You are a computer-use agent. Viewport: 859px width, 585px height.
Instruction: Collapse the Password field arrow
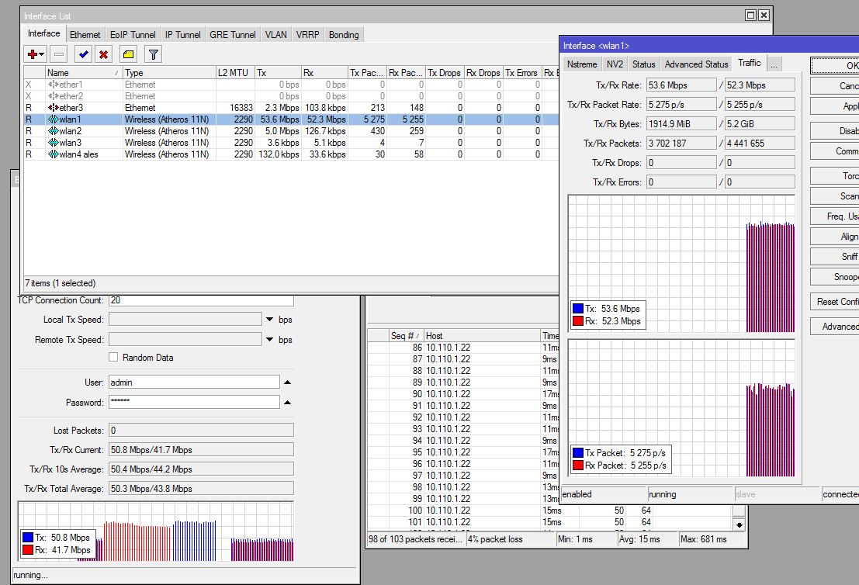288,403
